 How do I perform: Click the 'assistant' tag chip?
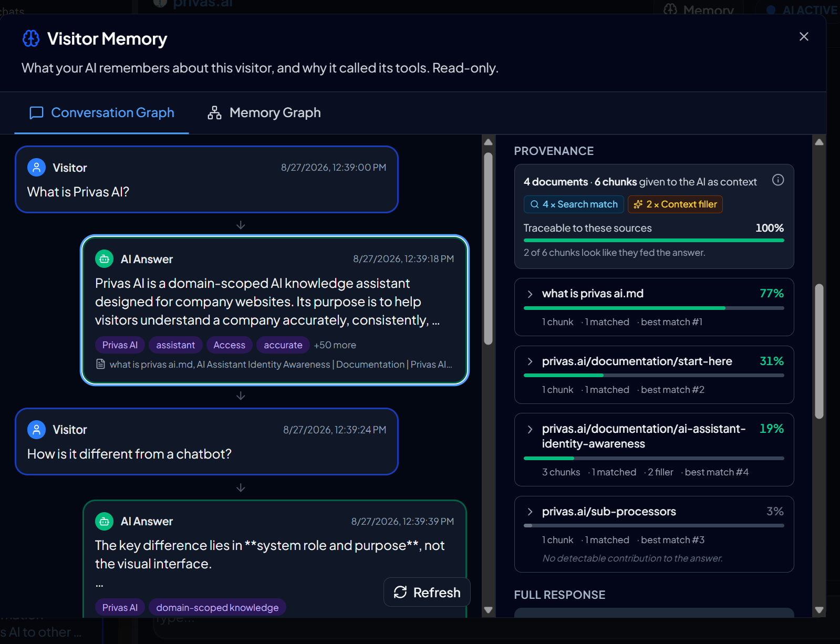[175, 345]
